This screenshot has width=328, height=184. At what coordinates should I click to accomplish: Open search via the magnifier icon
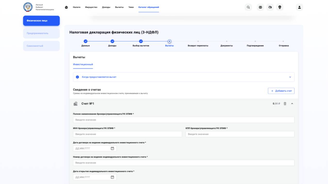pyautogui.click(x=248, y=7)
